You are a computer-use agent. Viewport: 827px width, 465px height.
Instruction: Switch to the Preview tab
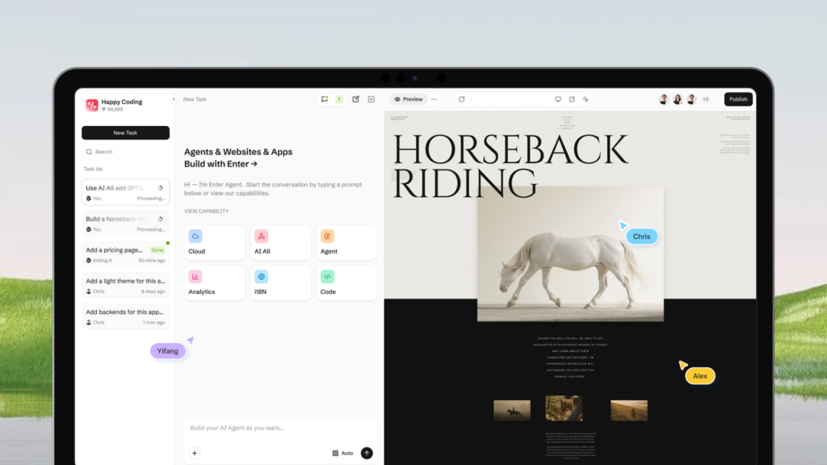coord(409,99)
